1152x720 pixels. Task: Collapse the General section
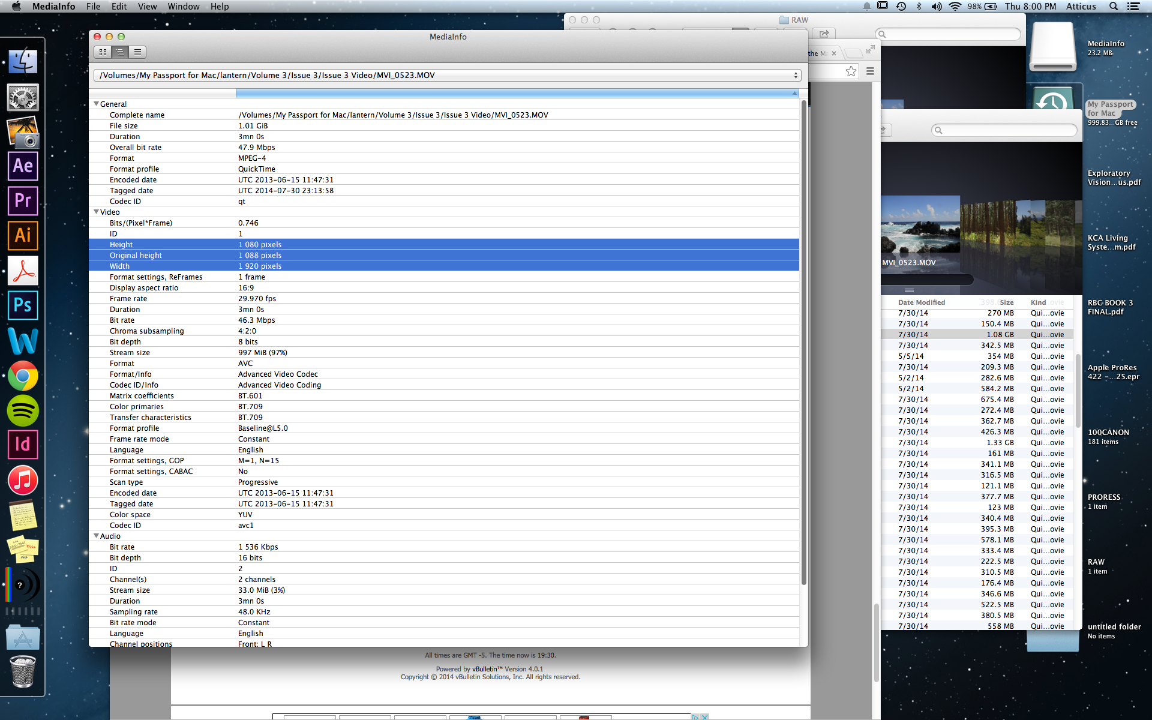[x=96, y=104]
